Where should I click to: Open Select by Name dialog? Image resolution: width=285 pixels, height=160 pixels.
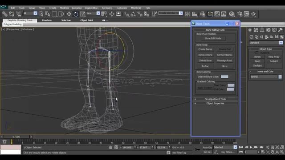coord(48,14)
